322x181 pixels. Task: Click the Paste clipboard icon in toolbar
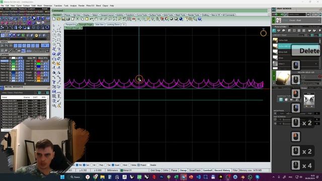click(x=87, y=19)
